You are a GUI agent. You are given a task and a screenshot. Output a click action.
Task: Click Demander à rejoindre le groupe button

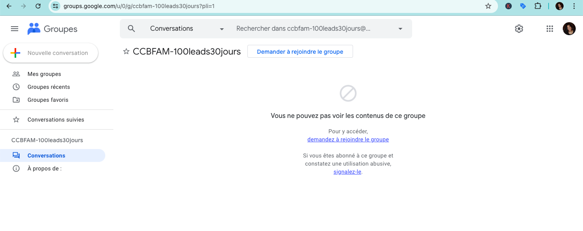pos(300,52)
